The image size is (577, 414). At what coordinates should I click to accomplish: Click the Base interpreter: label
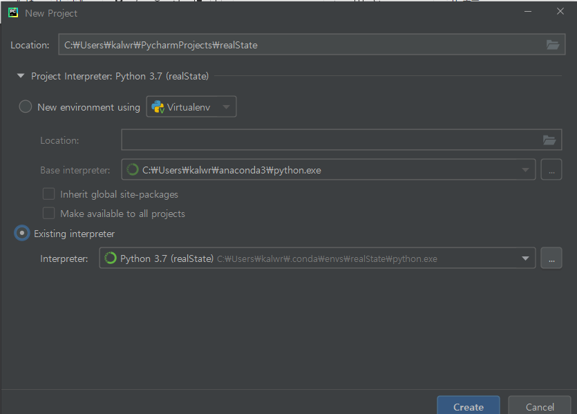coord(75,171)
